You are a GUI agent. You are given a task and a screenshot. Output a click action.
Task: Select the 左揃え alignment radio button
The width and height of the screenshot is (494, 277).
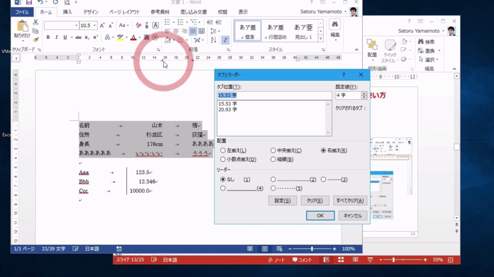[223, 150]
